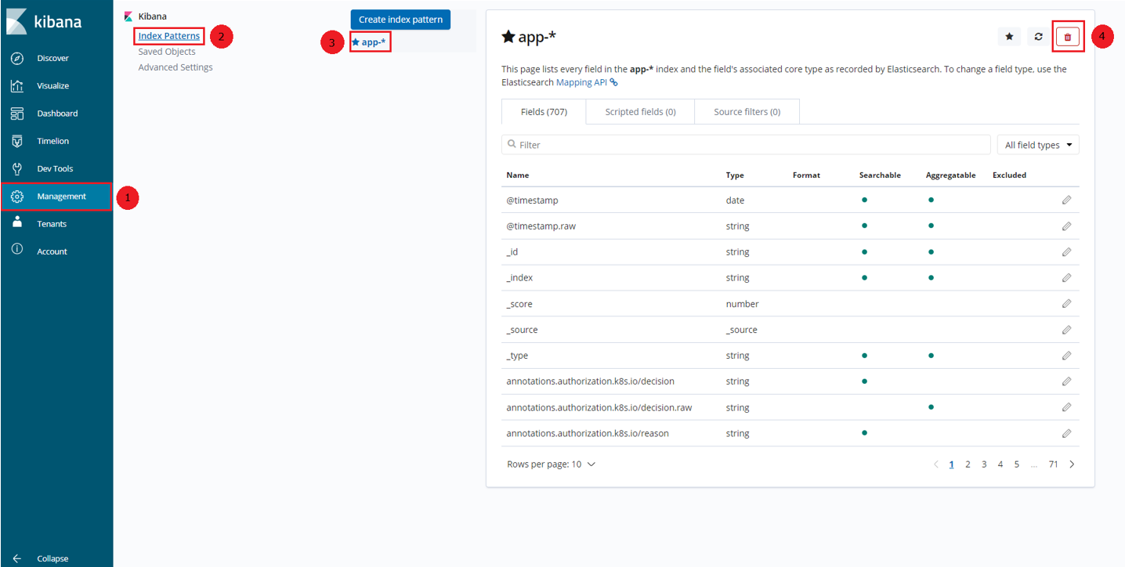Screen dimensions: 1125x567
Task: Go to the previous page of fields
Action: 935,464
